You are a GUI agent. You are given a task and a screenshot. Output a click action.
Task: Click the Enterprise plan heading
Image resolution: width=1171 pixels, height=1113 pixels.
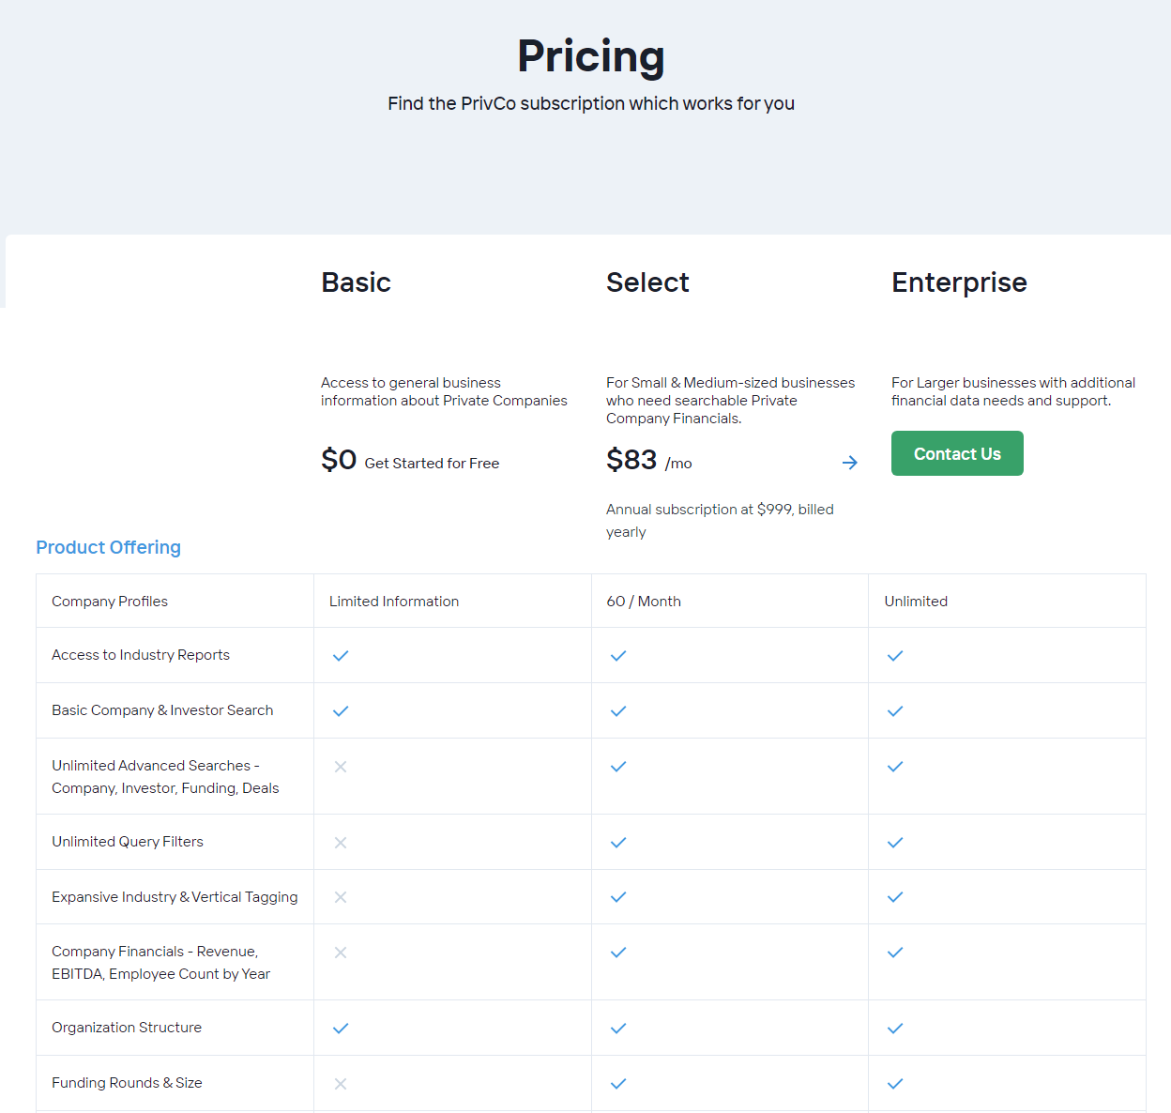coord(959,282)
